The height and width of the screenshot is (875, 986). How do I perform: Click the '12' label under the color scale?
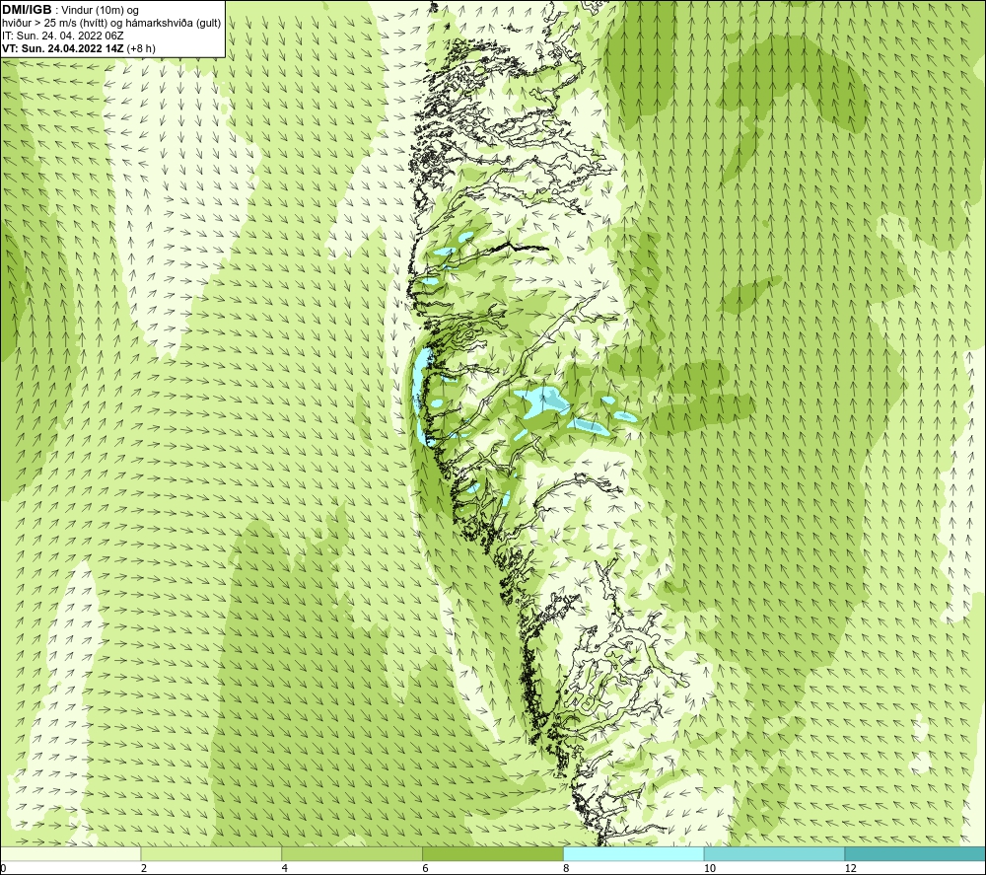[x=851, y=868]
